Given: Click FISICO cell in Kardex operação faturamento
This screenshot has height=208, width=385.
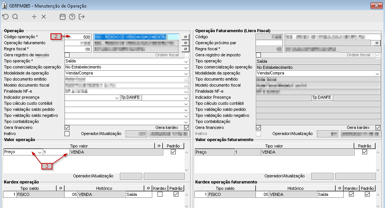Looking at the screenshot, I should pos(232,194).
